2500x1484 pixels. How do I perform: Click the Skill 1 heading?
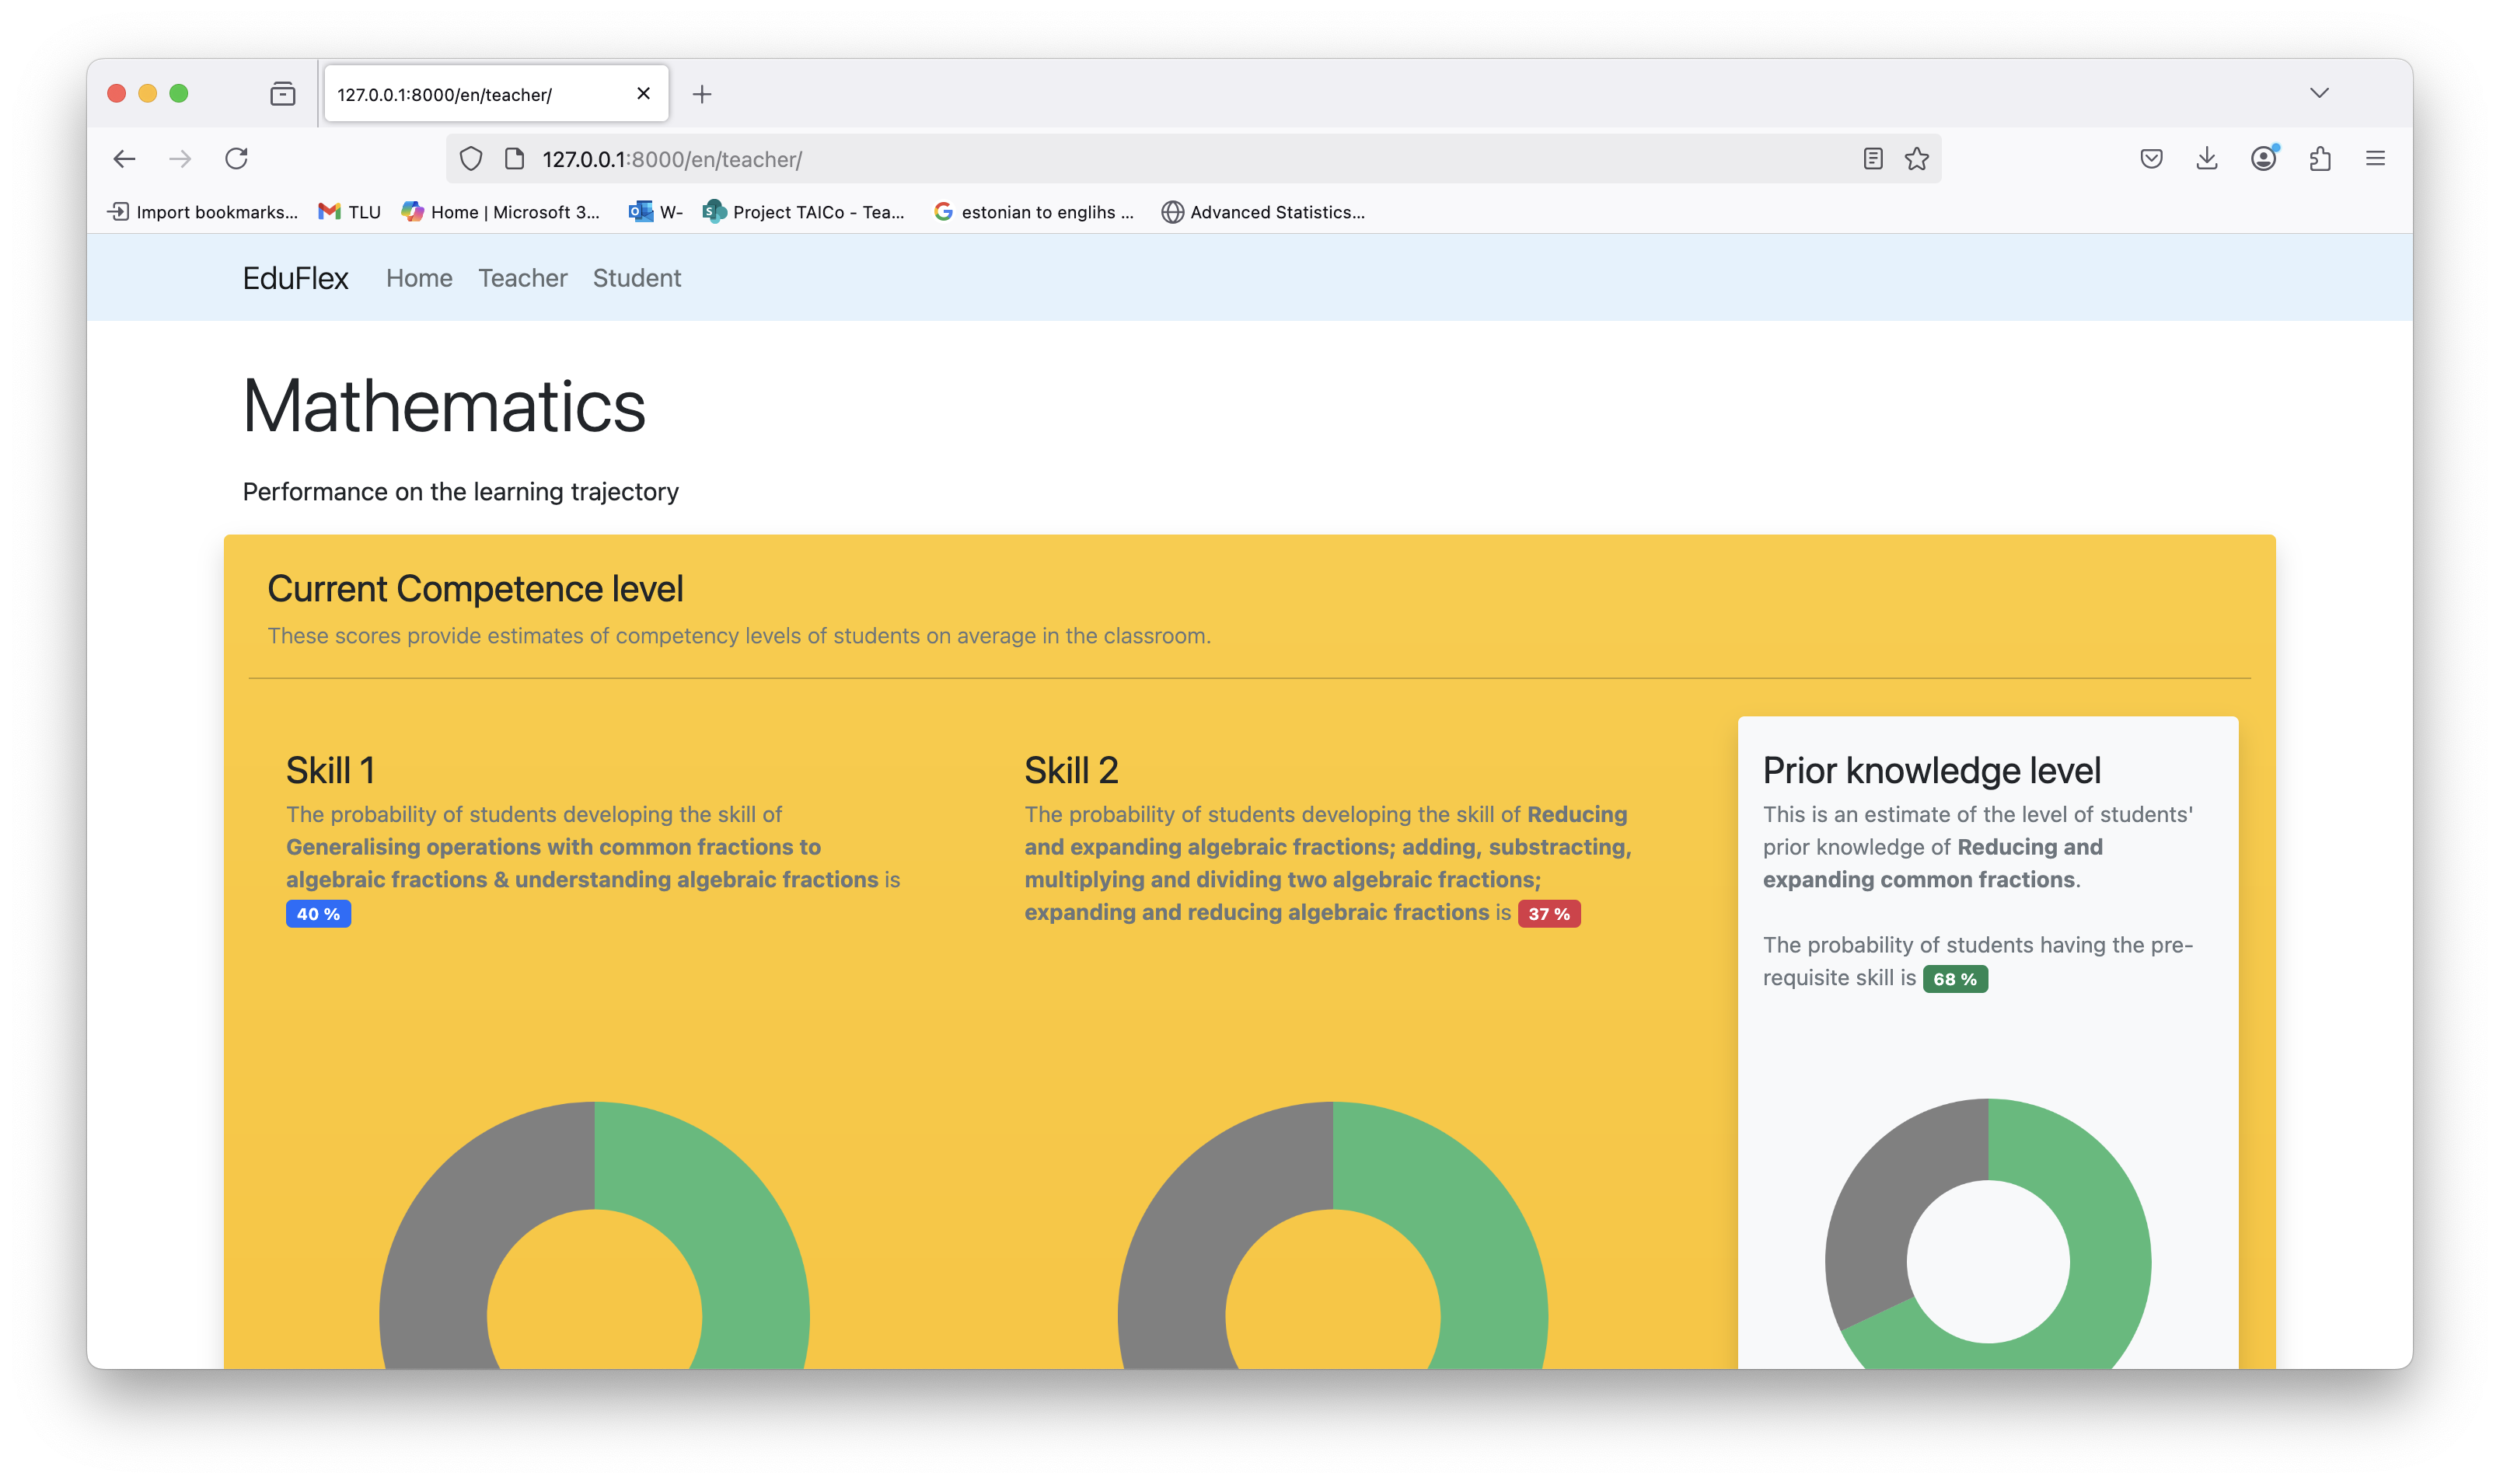[x=330, y=770]
